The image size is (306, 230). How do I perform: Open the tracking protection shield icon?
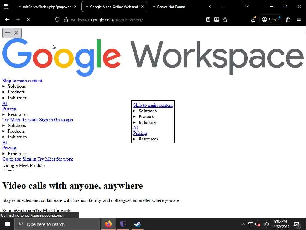[x=57, y=19]
